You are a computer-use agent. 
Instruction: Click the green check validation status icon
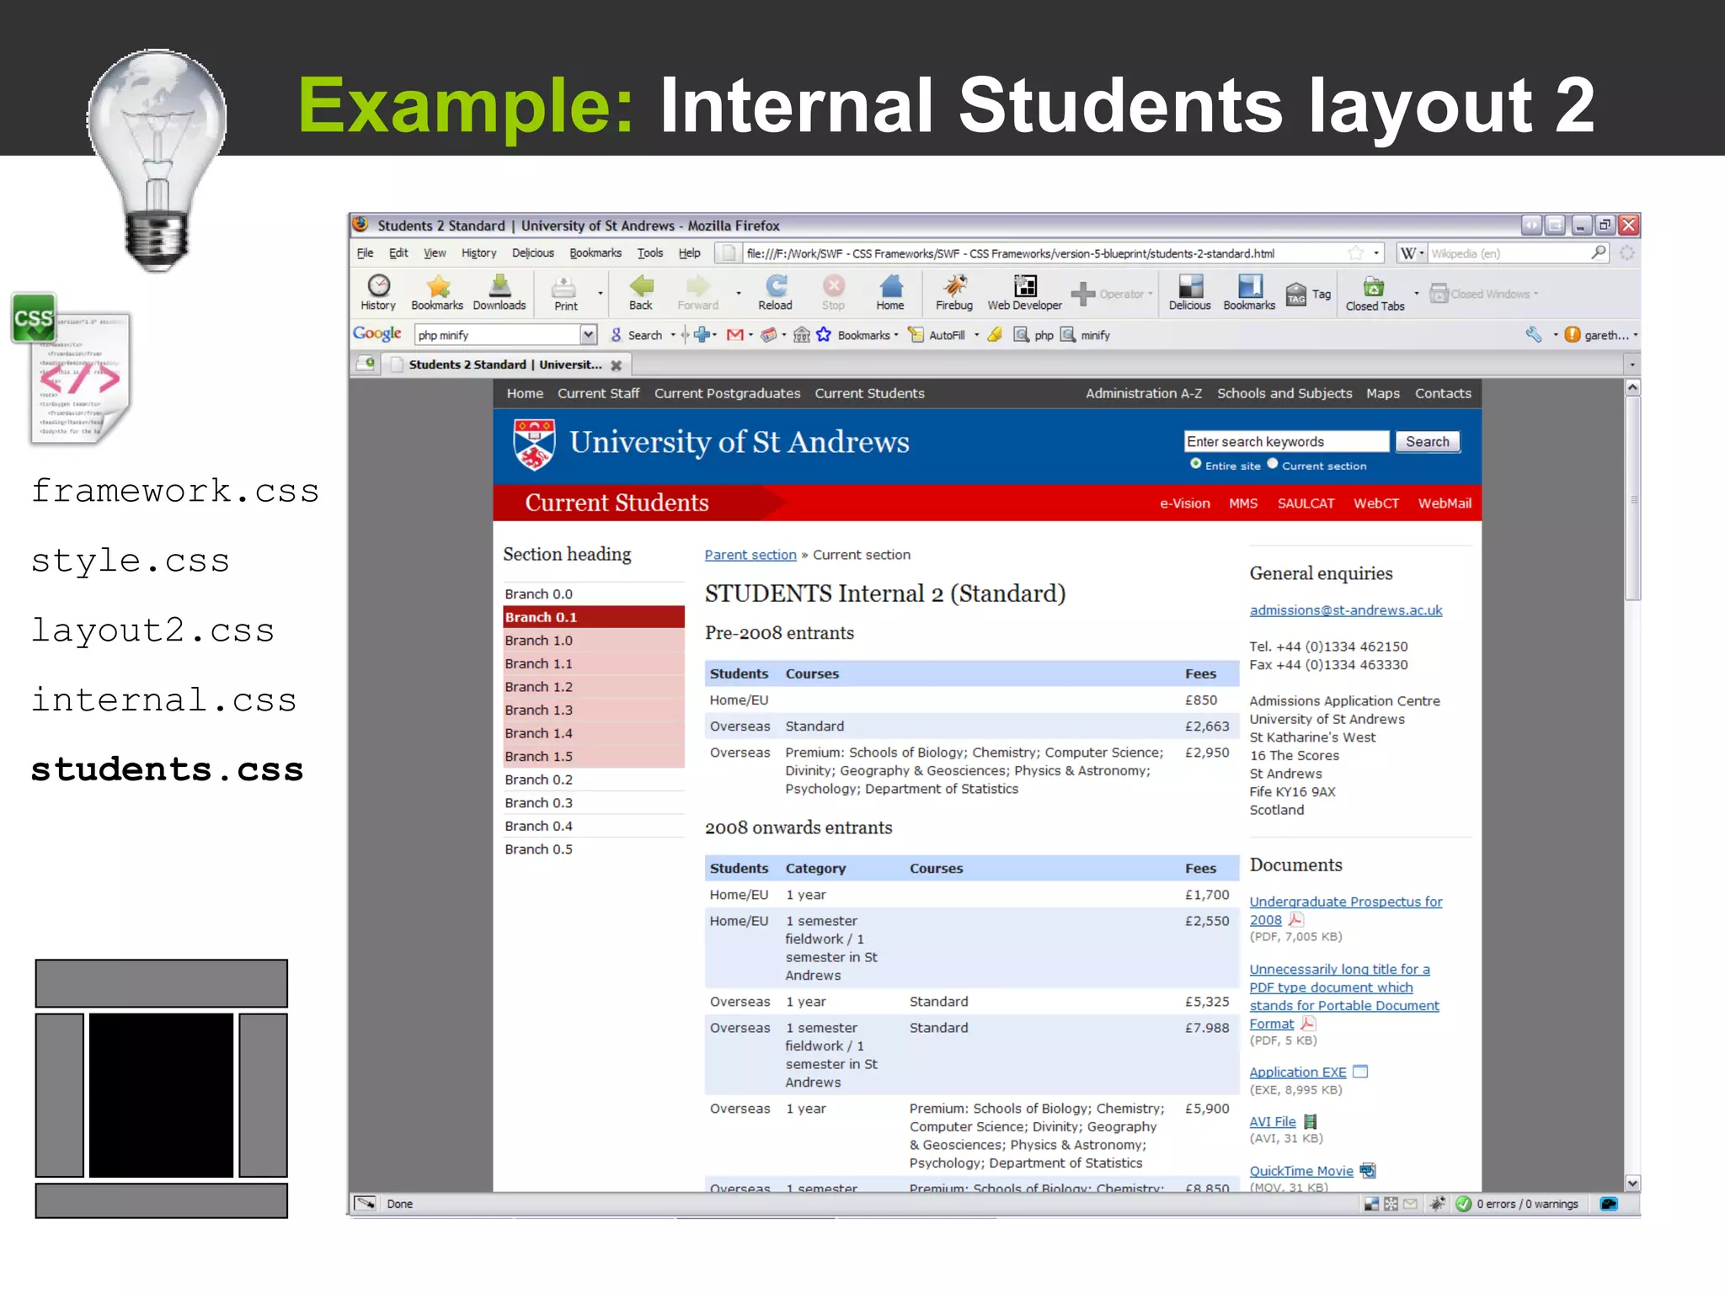[x=1464, y=1204]
